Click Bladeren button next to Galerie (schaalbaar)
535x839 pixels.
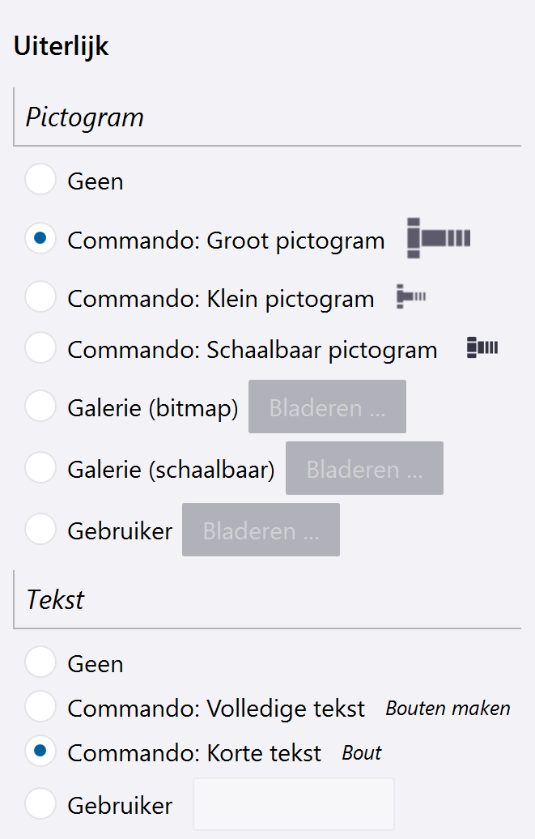pos(364,468)
